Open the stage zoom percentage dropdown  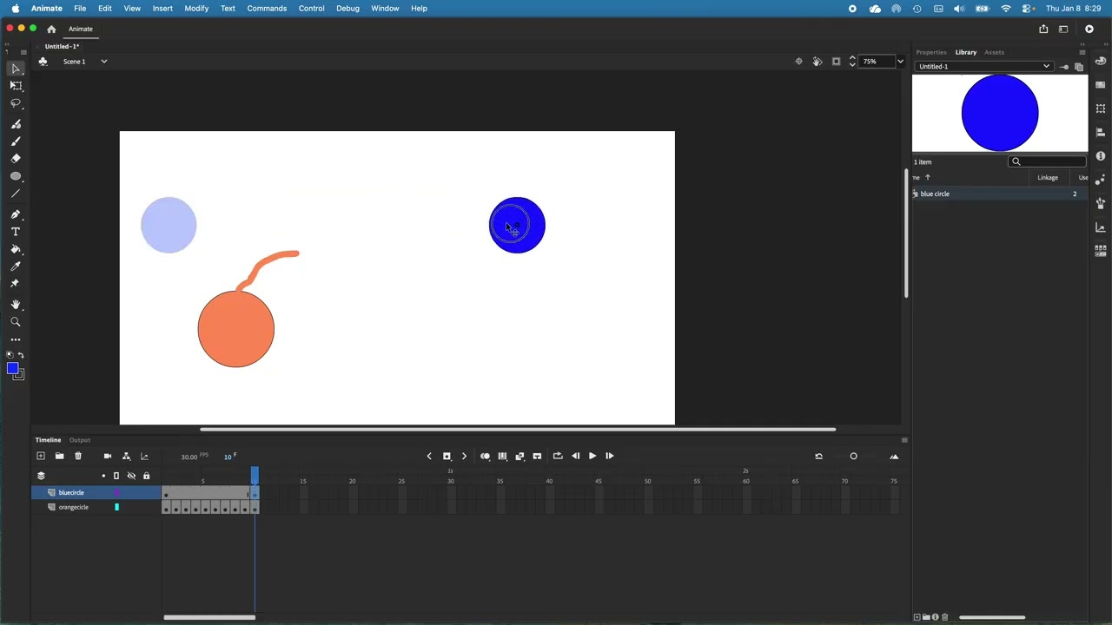pos(900,62)
